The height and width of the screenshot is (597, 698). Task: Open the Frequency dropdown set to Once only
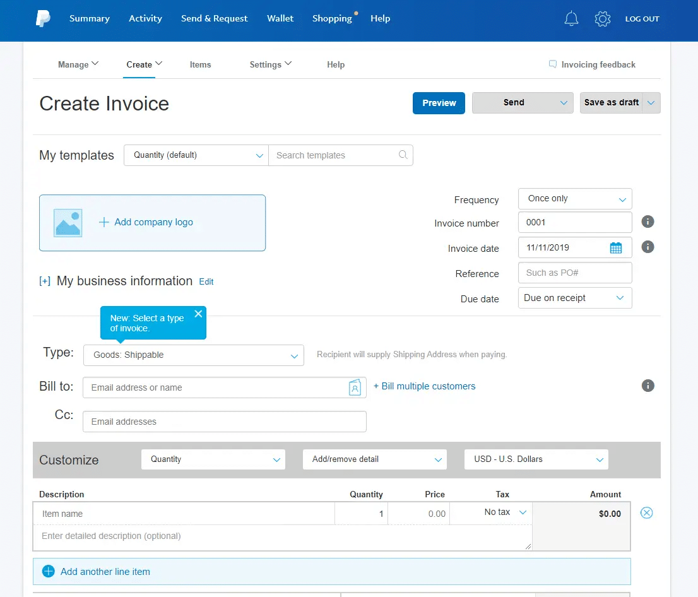pyautogui.click(x=574, y=198)
